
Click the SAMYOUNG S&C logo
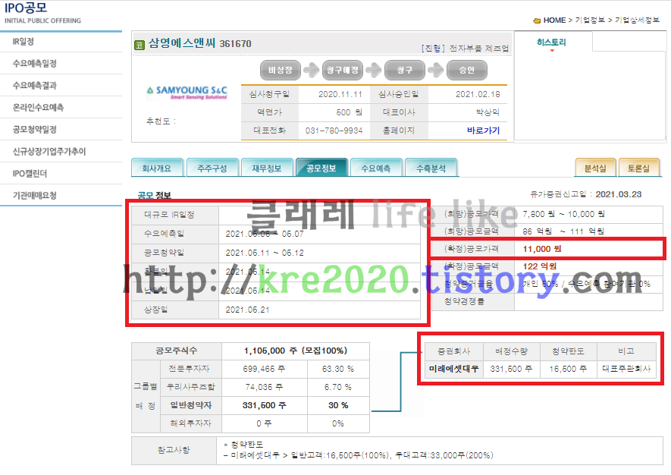187,92
